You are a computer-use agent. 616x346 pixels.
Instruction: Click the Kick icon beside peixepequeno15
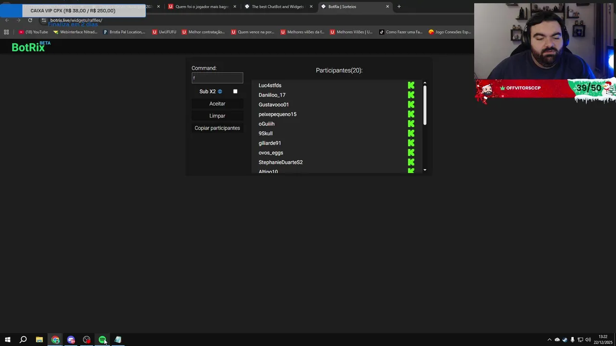tap(411, 114)
